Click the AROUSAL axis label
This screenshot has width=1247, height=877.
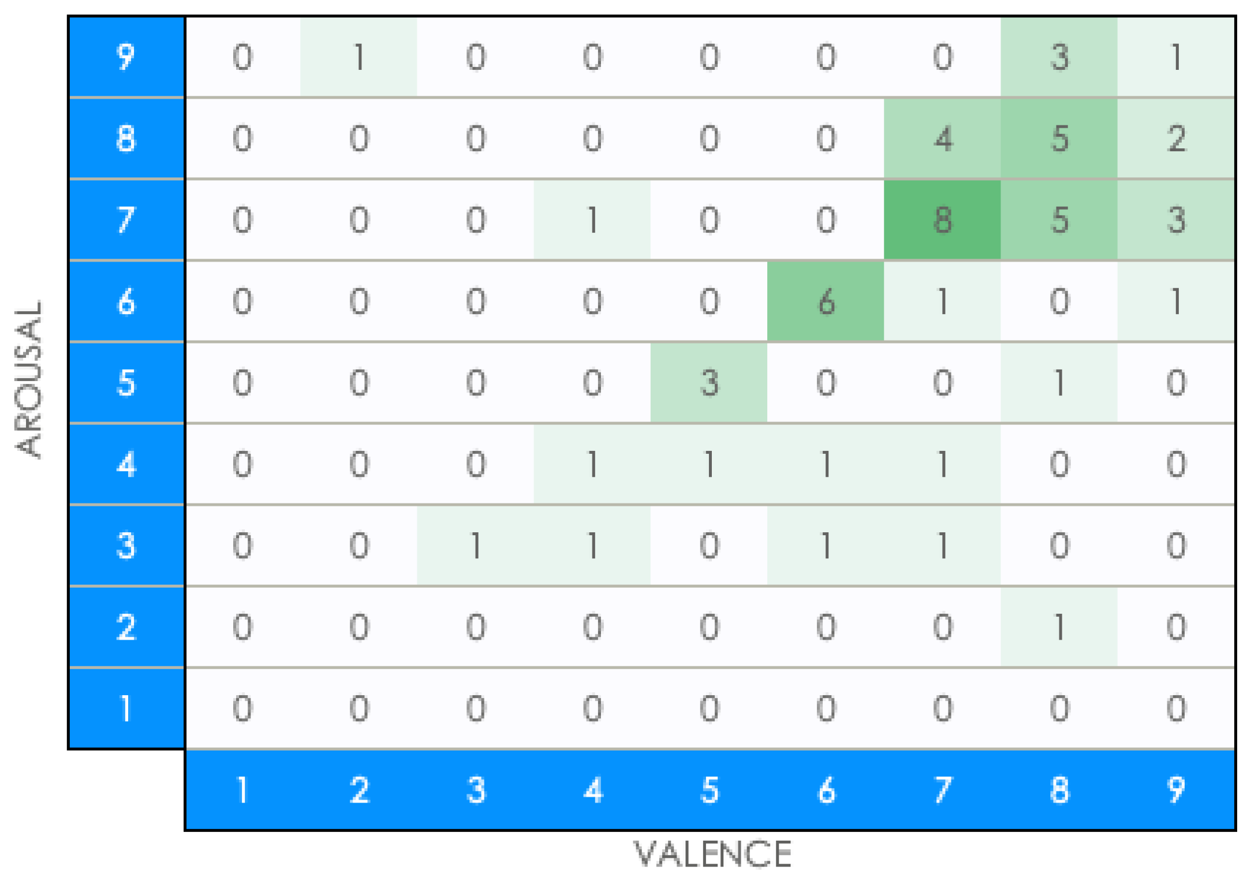pos(29,379)
